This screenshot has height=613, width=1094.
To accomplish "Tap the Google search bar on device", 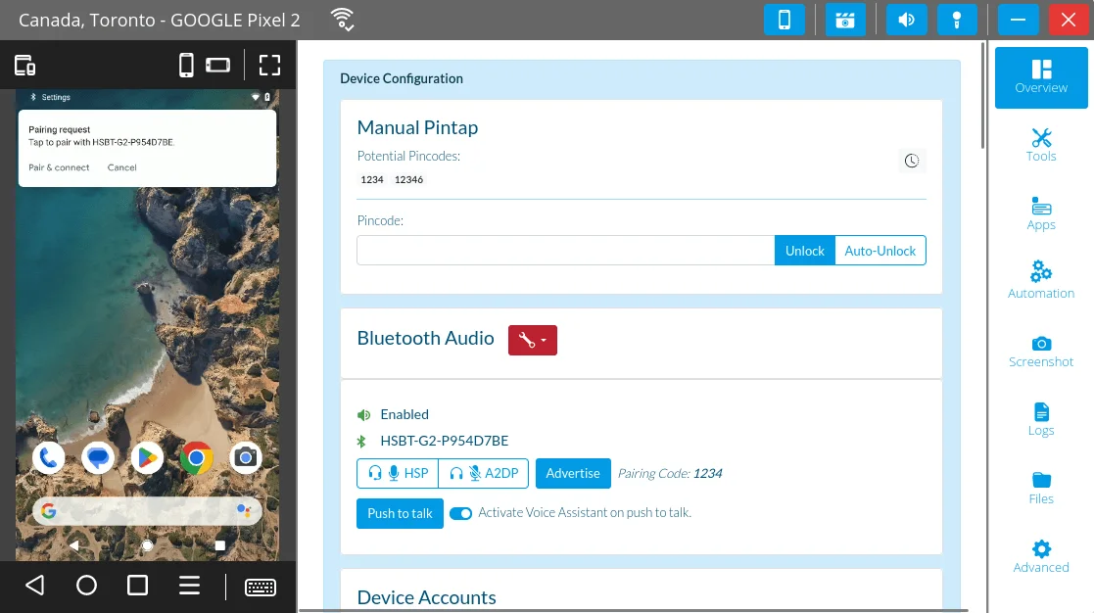I will click(x=147, y=511).
